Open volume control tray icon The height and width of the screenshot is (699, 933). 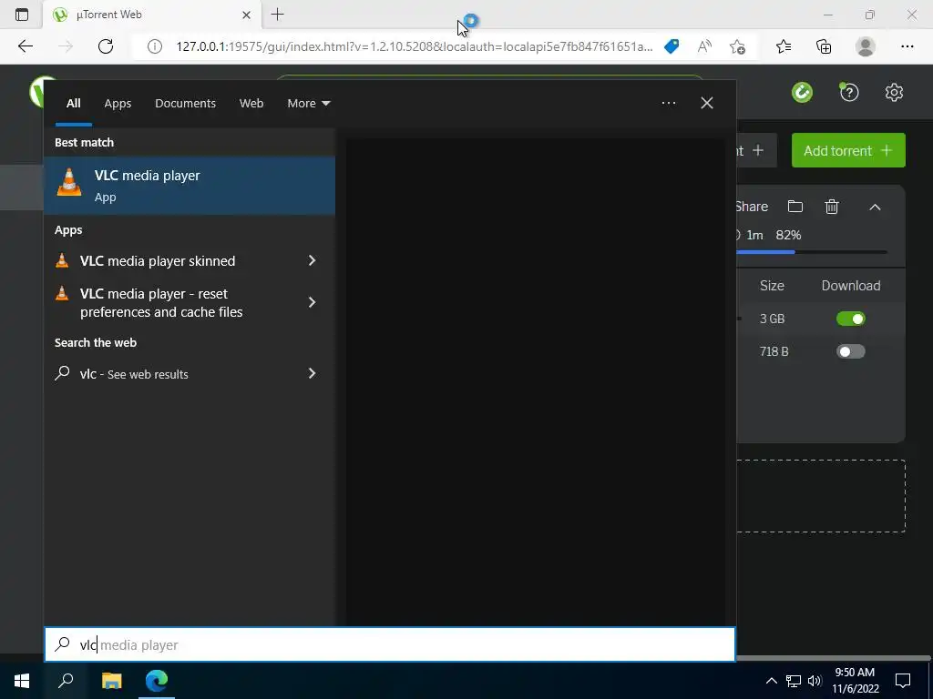click(x=815, y=681)
